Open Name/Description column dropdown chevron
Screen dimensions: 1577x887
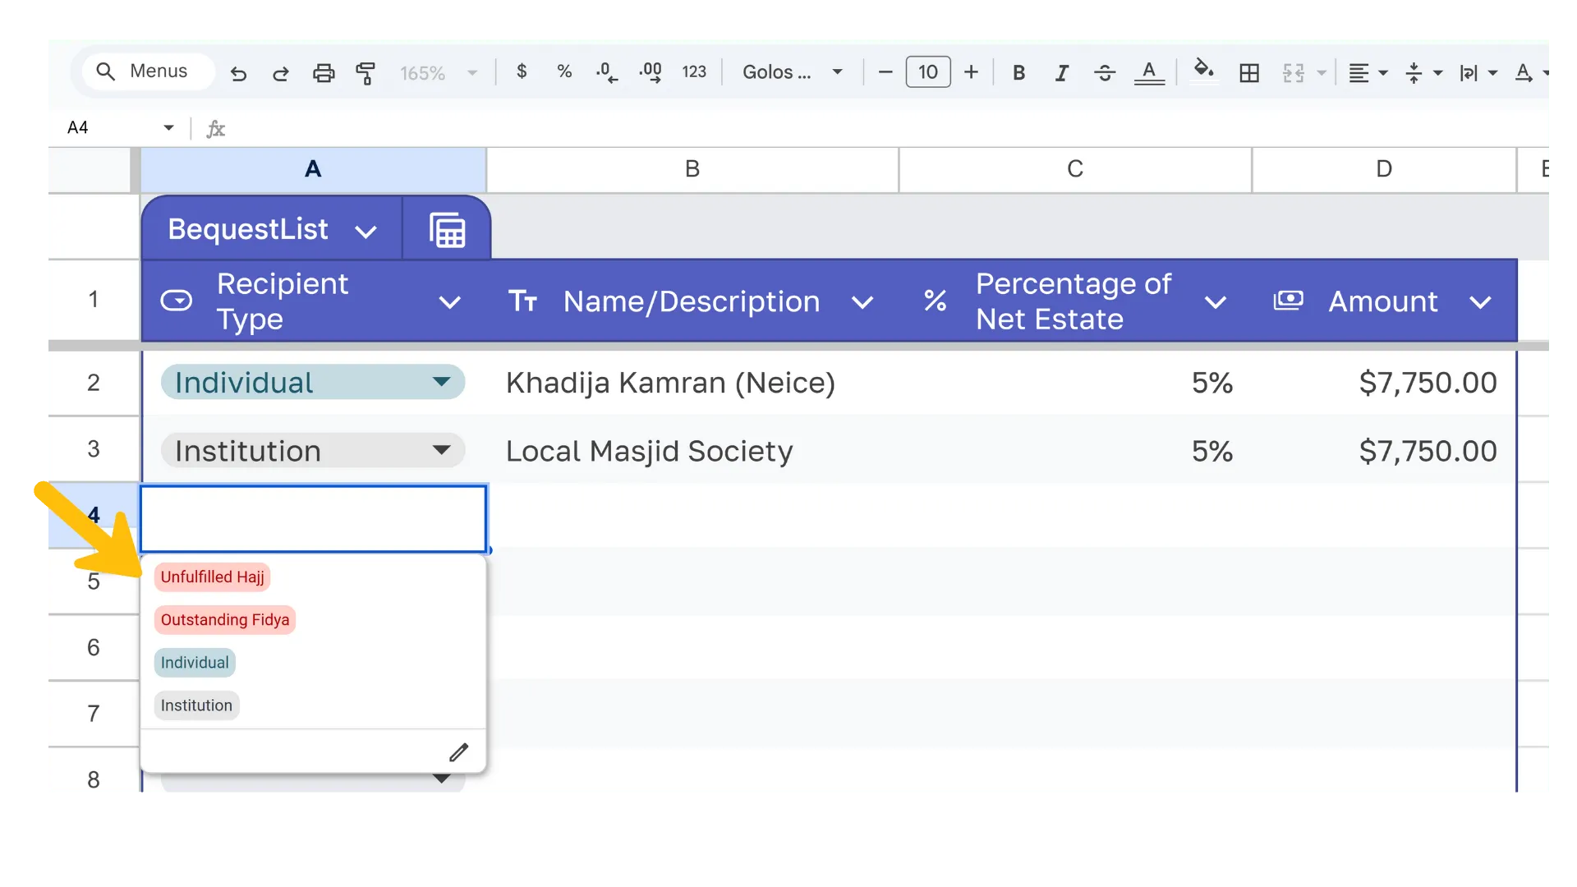862,303
